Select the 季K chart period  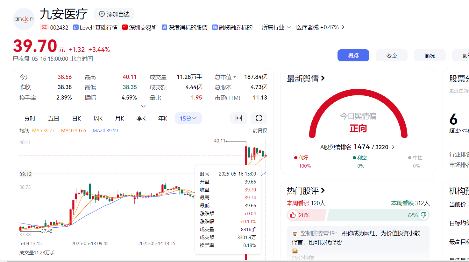tap(141, 118)
